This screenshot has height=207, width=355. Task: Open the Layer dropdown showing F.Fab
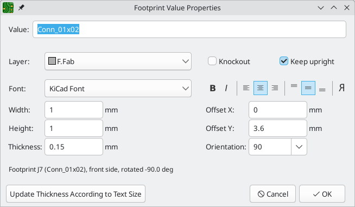[118, 61]
